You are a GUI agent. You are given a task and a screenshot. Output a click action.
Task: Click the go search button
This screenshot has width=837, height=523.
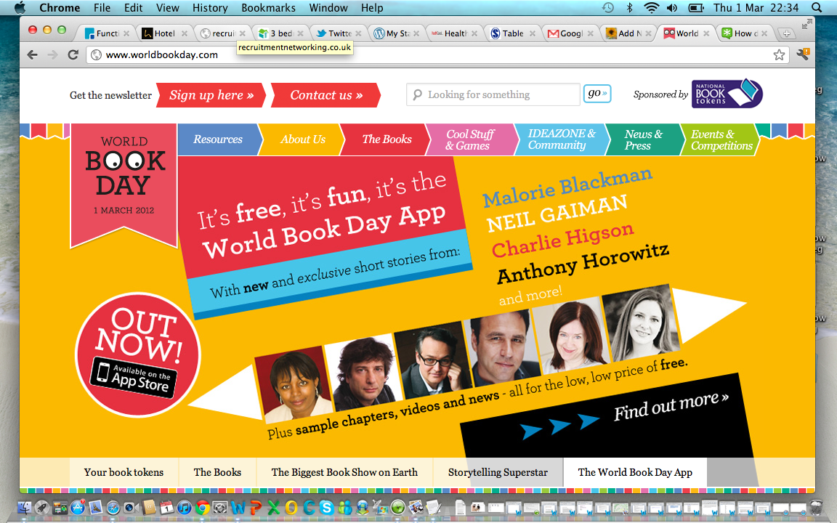point(597,94)
